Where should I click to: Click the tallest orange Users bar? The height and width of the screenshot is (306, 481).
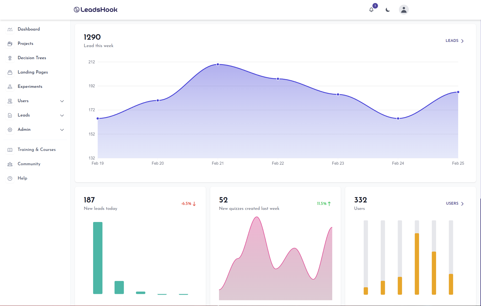[417, 264]
